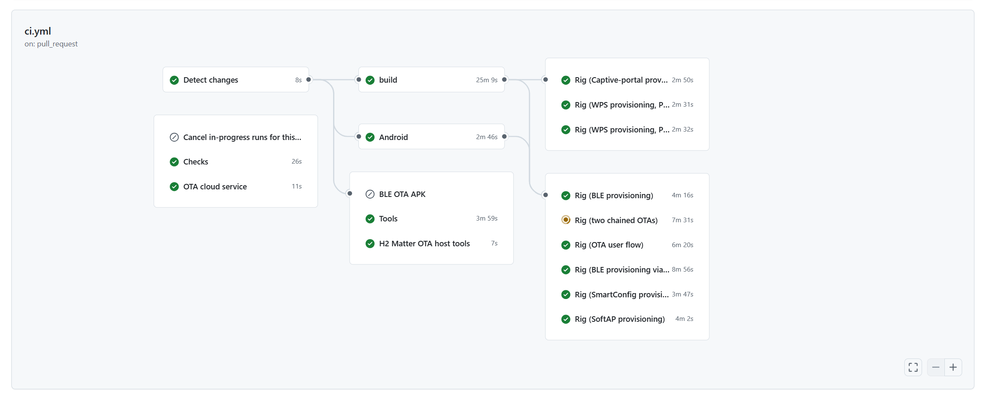Open the Rig (WPS provisioning) job lasting 2m 31s
The height and width of the screenshot is (396, 982).
click(627, 105)
